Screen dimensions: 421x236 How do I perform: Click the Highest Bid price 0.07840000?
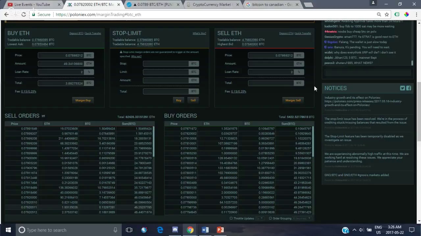click(250, 44)
